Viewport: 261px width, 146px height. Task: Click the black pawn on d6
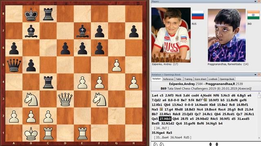[x=65, y=48]
